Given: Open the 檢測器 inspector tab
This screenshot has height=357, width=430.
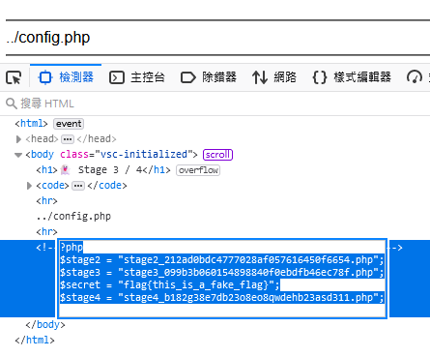Looking at the screenshot, I should coord(66,77).
